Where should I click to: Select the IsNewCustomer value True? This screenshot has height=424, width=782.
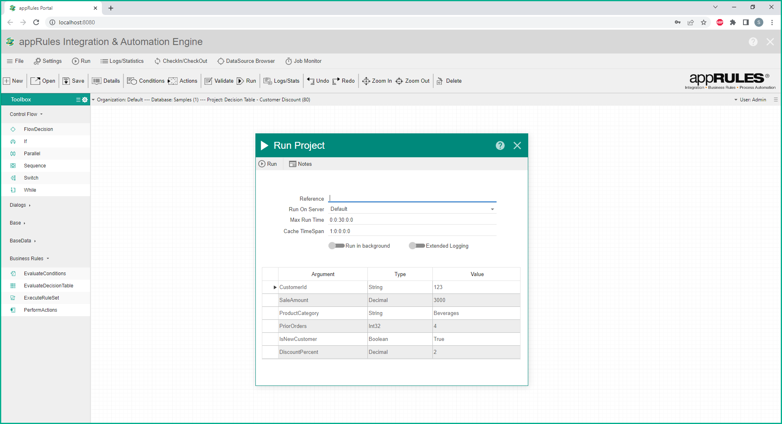coord(476,339)
